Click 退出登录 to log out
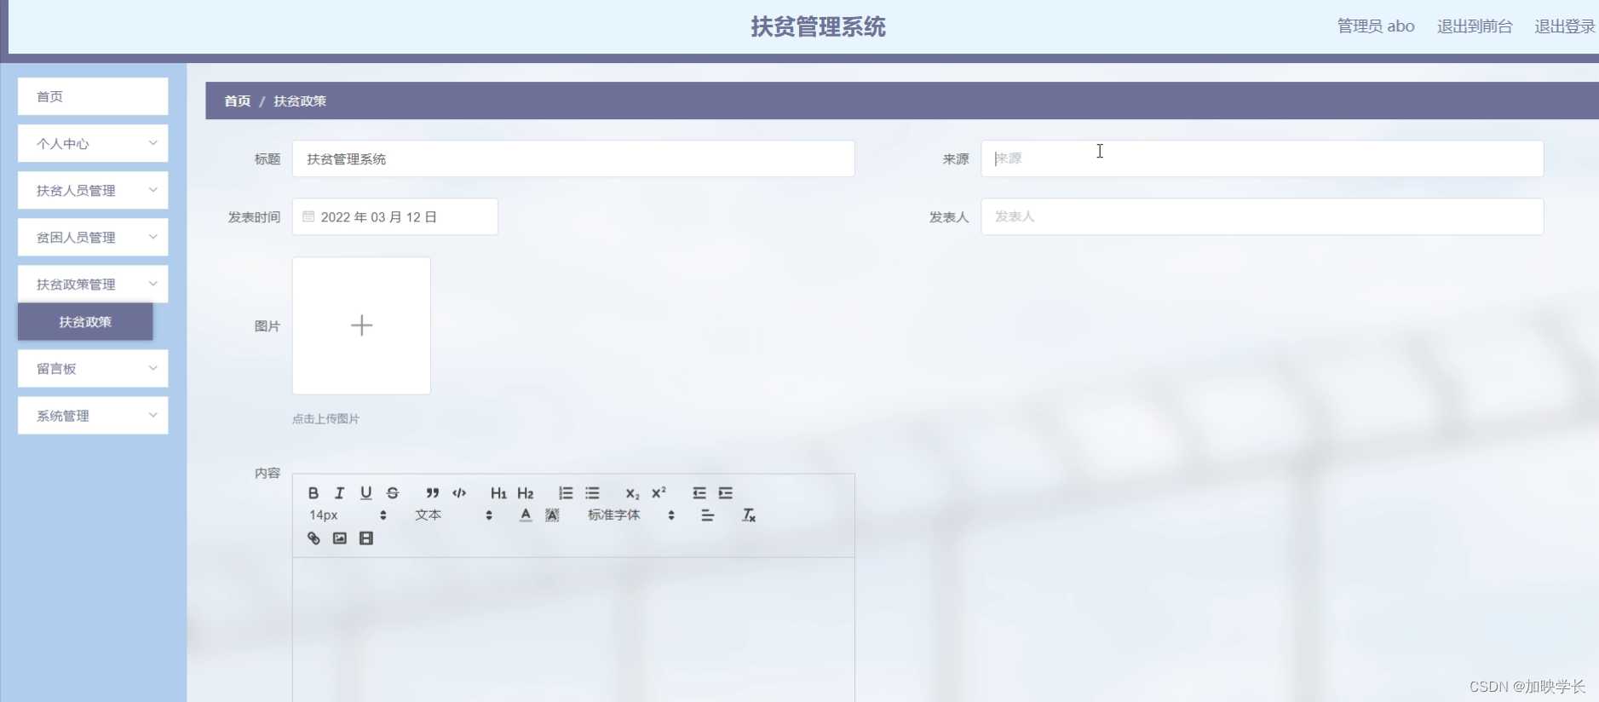The height and width of the screenshot is (702, 1599). pyautogui.click(x=1565, y=26)
